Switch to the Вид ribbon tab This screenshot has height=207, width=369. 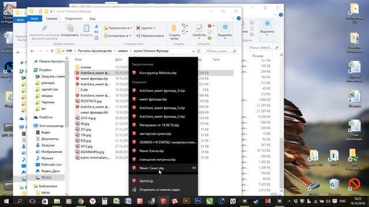92,18
